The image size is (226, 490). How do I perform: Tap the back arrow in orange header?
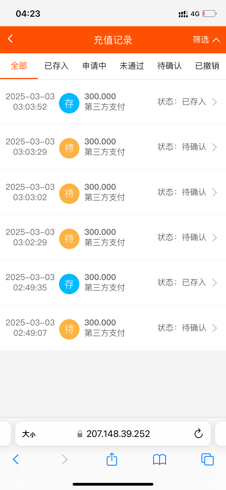[10, 39]
